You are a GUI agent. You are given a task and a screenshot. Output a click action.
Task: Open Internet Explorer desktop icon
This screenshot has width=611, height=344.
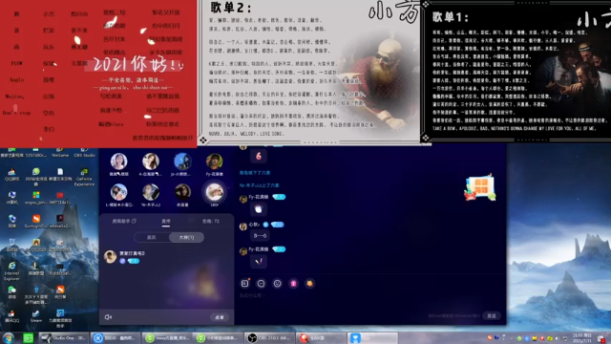[12, 271]
